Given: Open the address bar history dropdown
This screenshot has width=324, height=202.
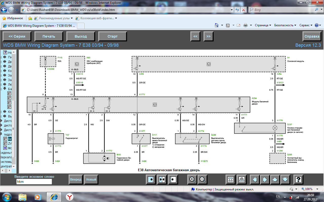Looking at the screenshot, I should click(x=232, y=10).
